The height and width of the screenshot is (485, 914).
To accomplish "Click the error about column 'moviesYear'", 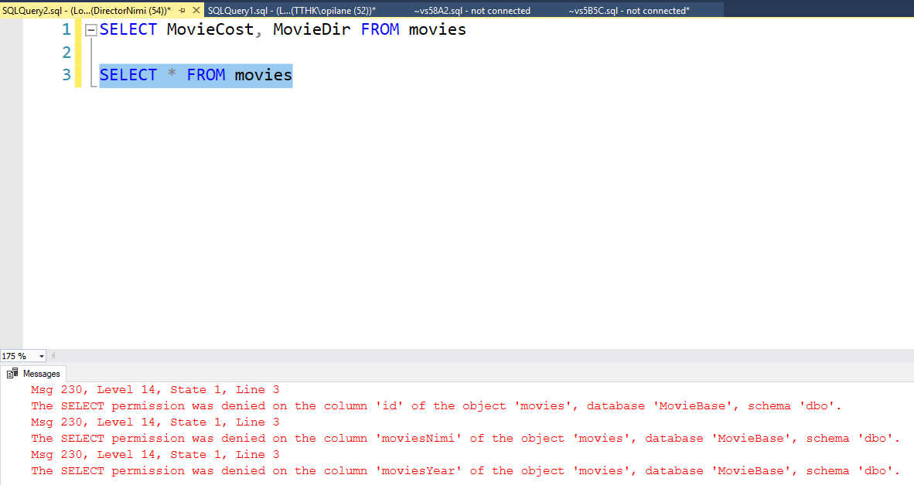I will pyautogui.click(x=464, y=471).
